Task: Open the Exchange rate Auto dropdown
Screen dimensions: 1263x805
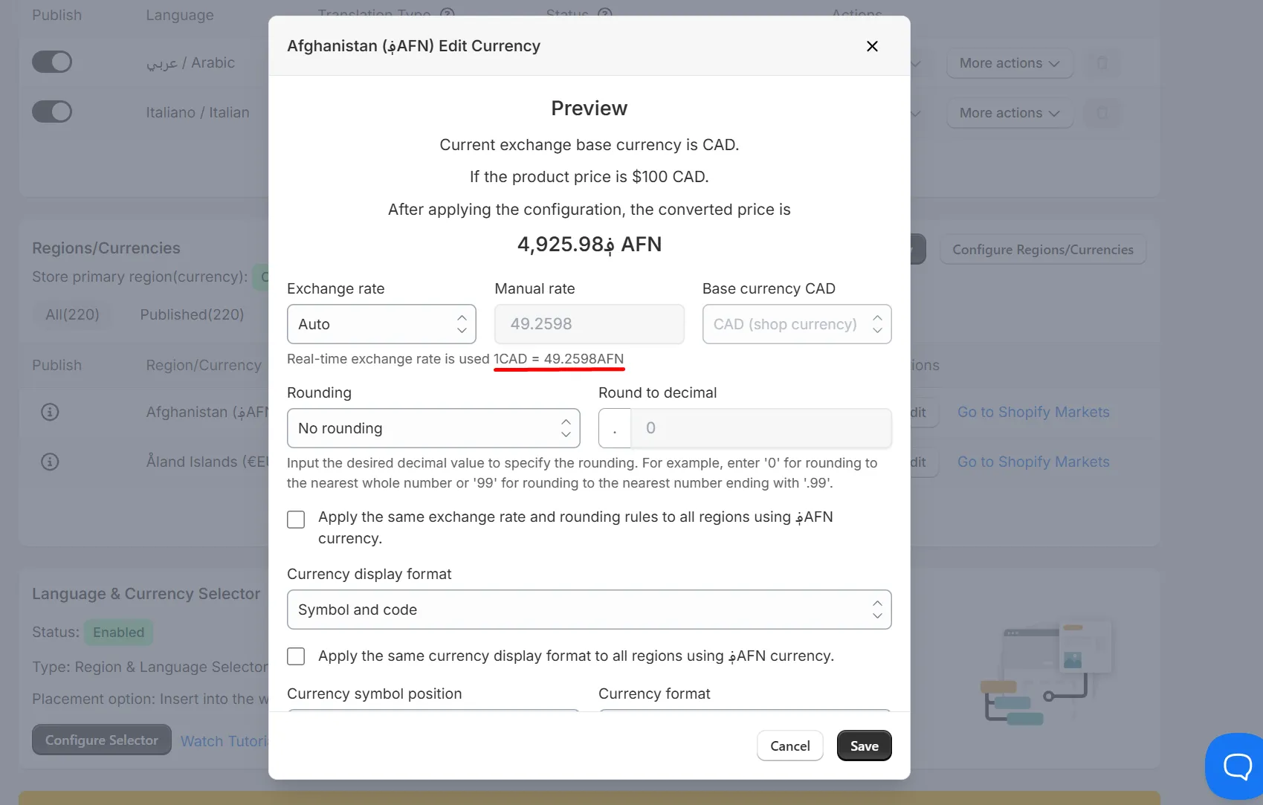Action: [381, 324]
